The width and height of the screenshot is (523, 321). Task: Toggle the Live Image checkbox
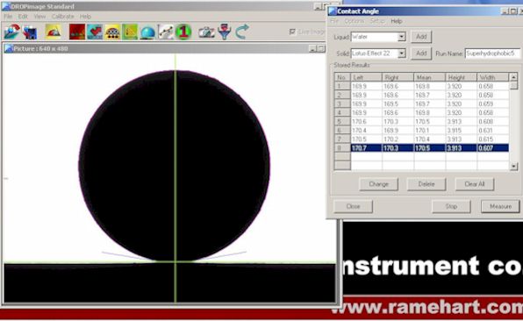coord(292,32)
